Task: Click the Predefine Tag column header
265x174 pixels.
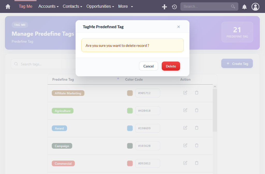Action: point(63,79)
